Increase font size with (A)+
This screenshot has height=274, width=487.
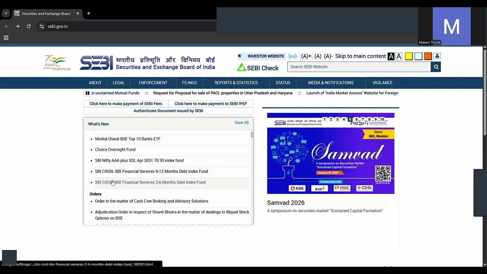click(x=306, y=56)
